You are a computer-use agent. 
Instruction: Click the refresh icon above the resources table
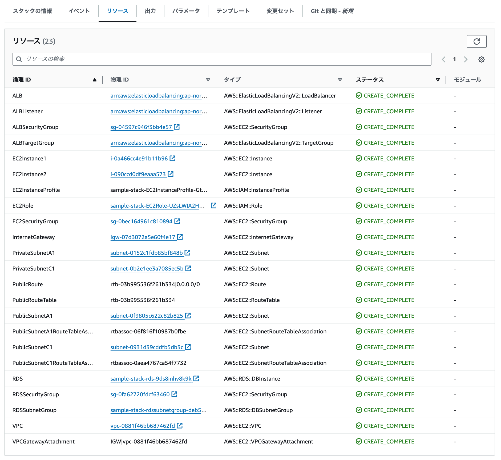pos(477,41)
